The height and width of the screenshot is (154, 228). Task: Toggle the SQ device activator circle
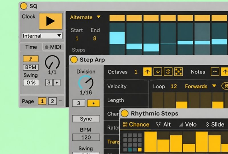[24, 6]
